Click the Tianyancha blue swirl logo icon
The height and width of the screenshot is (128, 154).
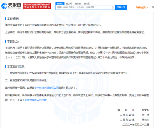[x=4, y=6]
